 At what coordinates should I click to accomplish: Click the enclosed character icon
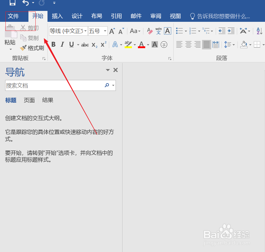coord(164,45)
